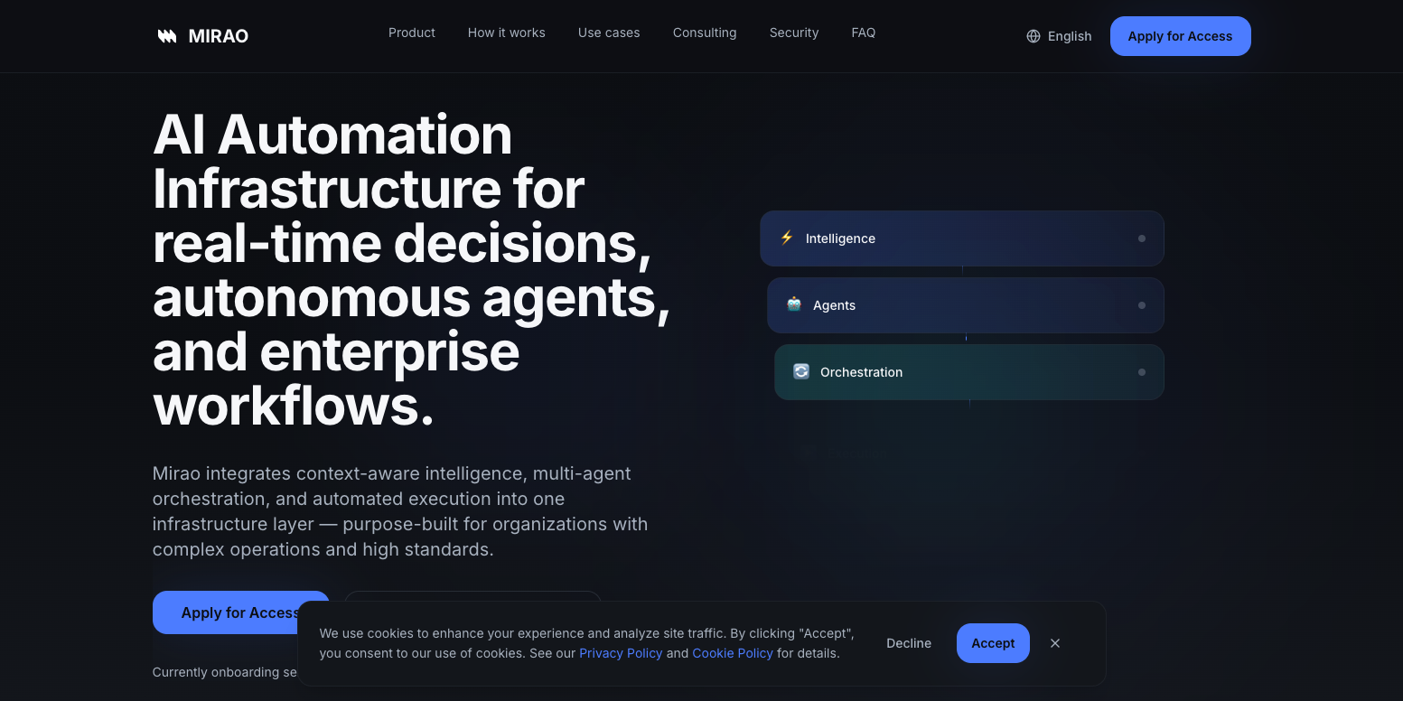The height and width of the screenshot is (701, 1403).
Task: Navigate to the Security page
Action: (794, 33)
